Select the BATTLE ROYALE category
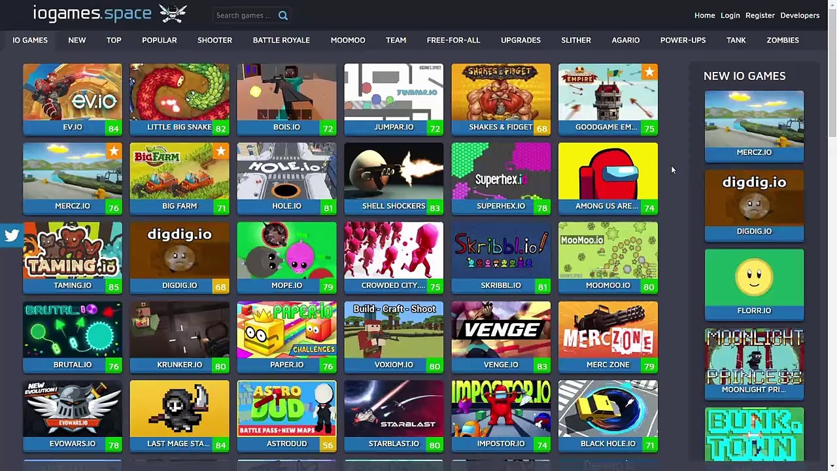Viewport: 837px width, 471px height. (x=281, y=40)
